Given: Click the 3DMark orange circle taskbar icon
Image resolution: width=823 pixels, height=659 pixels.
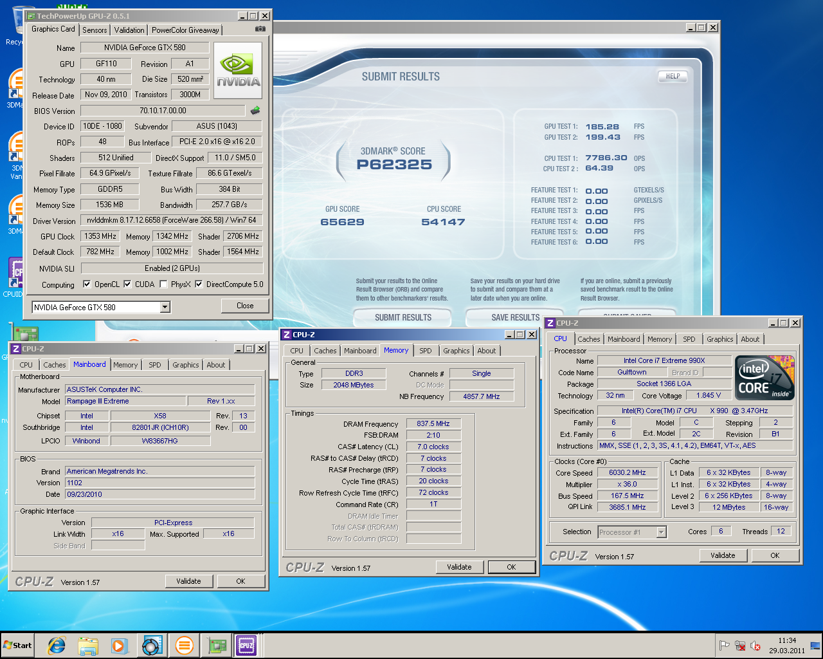Looking at the screenshot, I should point(184,645).
